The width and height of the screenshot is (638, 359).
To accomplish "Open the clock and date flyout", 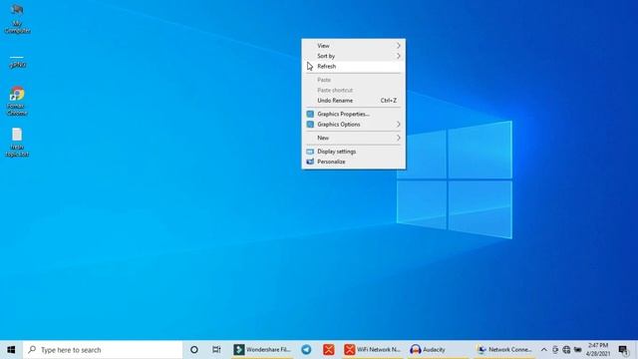I will 598,350.
